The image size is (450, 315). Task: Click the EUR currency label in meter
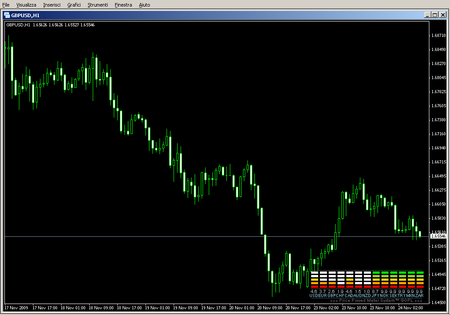point(323,296)
